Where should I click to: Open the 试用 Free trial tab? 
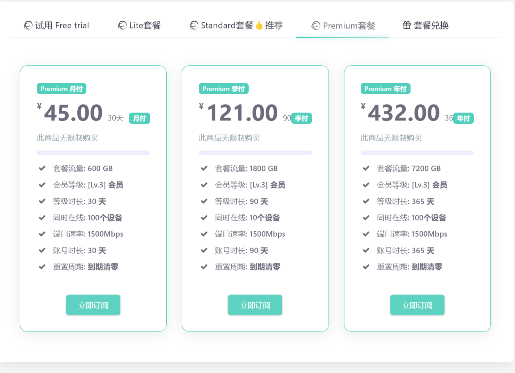[x=56, y=25]
